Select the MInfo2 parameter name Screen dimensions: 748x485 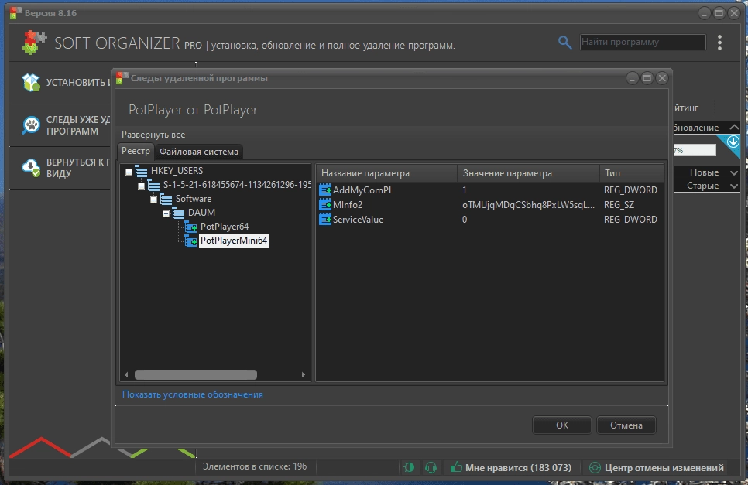[x=348, y=205]
